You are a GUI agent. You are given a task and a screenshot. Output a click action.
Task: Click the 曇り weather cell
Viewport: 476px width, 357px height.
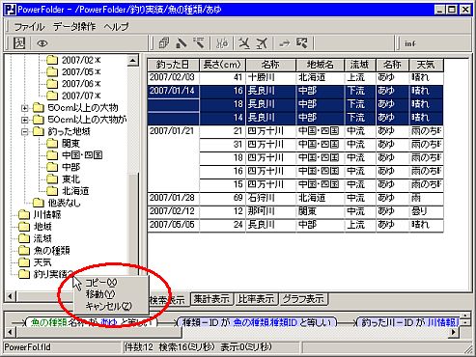(x=426, y=211)
